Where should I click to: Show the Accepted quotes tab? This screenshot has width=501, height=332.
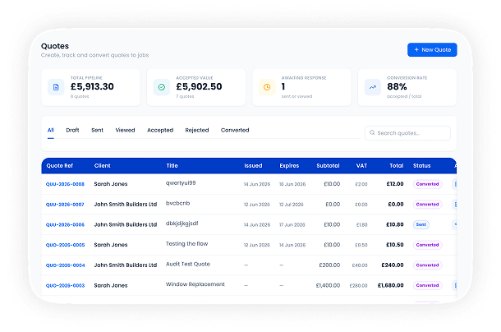pyautogui.click(x=160, y=130)
